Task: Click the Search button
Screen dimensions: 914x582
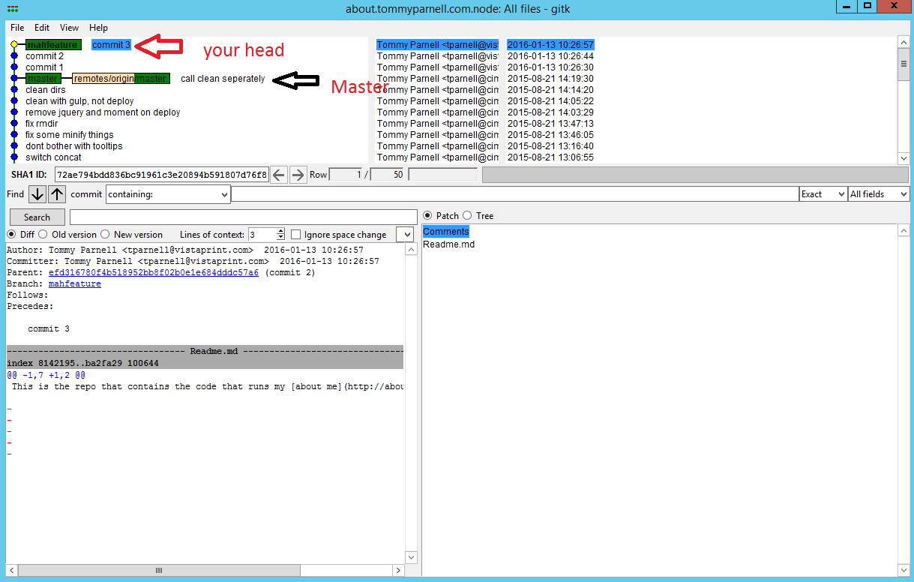Action: tap(37, 217)
